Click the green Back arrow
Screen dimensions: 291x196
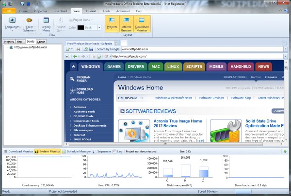75,56
